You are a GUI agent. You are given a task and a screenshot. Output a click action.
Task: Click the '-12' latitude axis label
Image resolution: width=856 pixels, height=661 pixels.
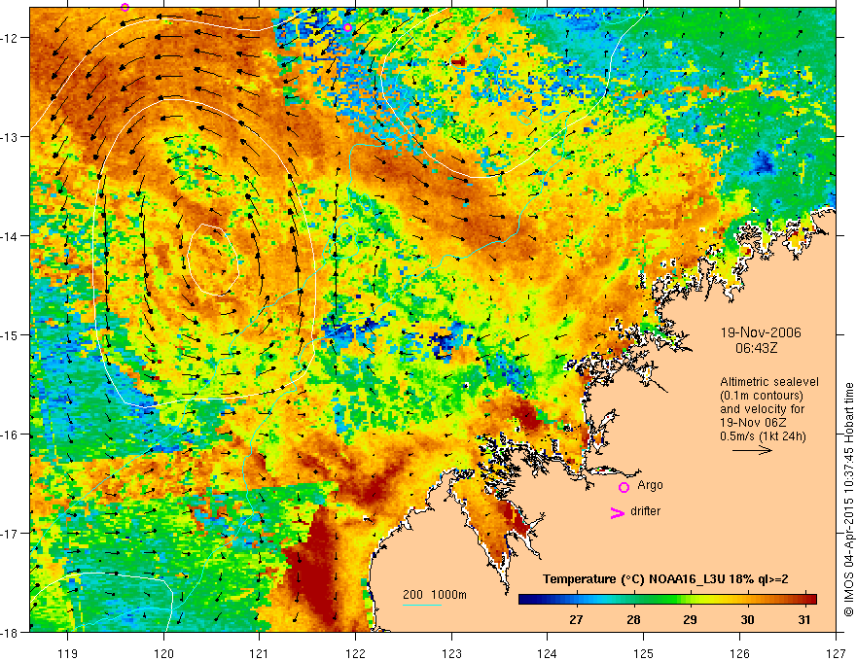[11, 38]
